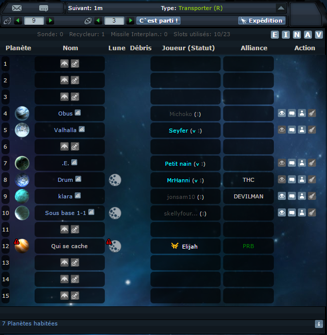Select the moon of Qui se cache
The width and height of the screenshot is (327, 335).
click(115, 246)
